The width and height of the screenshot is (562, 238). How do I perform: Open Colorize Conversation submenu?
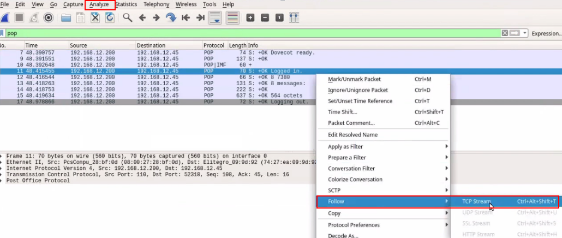point(383,179)
